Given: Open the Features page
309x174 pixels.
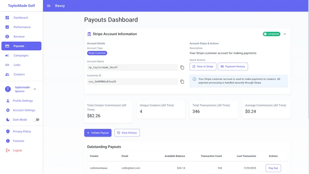Looking at the screenshot, I should click(22, 141).
